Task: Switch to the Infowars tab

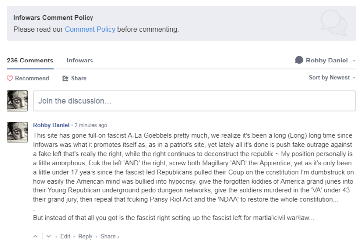Action: (80, 61)
